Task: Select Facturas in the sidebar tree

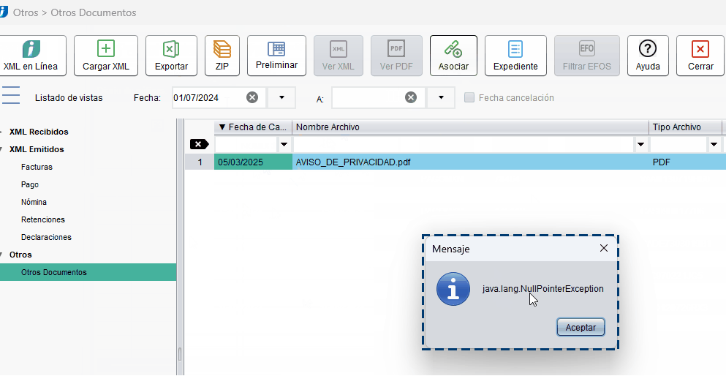Action: click(x=37, y=167)
